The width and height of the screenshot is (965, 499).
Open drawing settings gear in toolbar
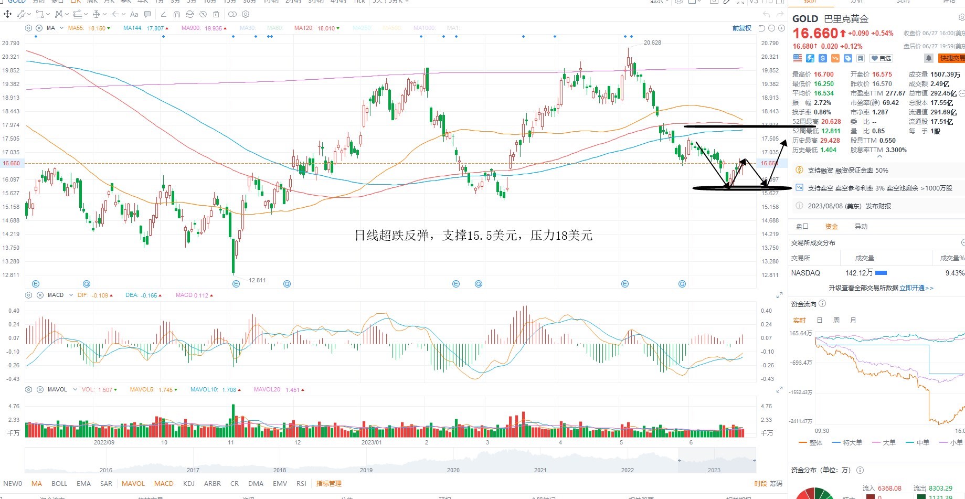[x=246, y=14]
